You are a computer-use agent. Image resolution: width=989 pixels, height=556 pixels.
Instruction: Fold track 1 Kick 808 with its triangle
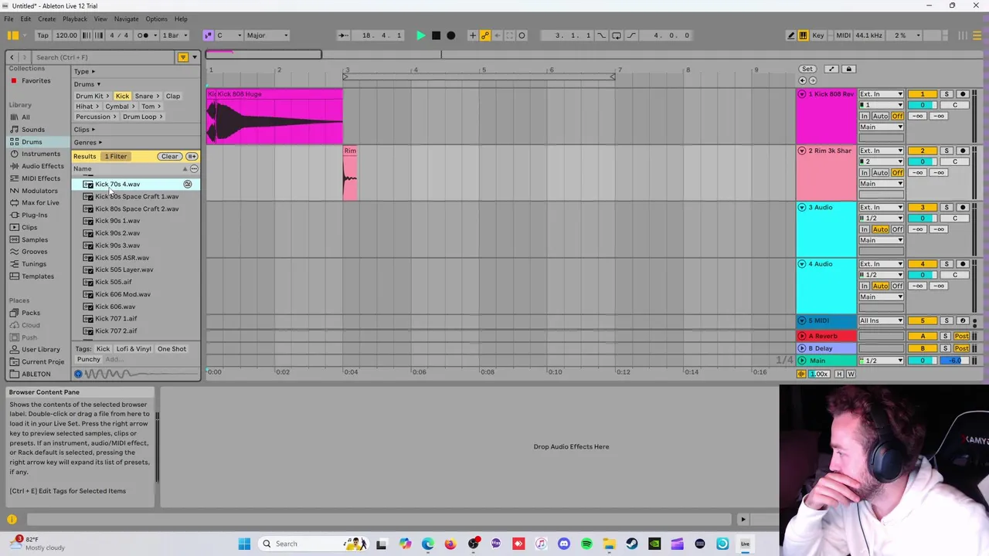(802, 94)
